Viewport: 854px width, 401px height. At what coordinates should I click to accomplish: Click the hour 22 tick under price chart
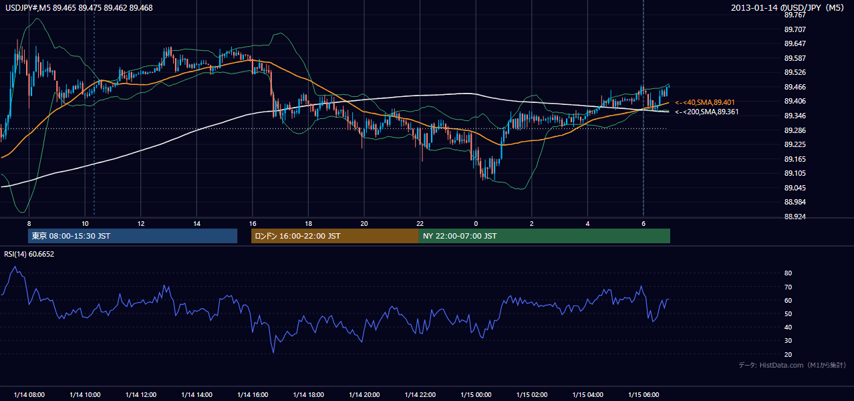[420, 224]
